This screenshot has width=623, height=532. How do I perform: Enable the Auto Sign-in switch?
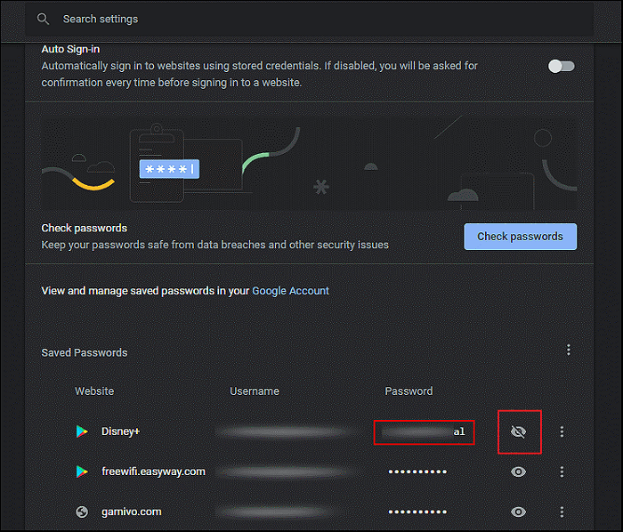(x=561, y=67)
